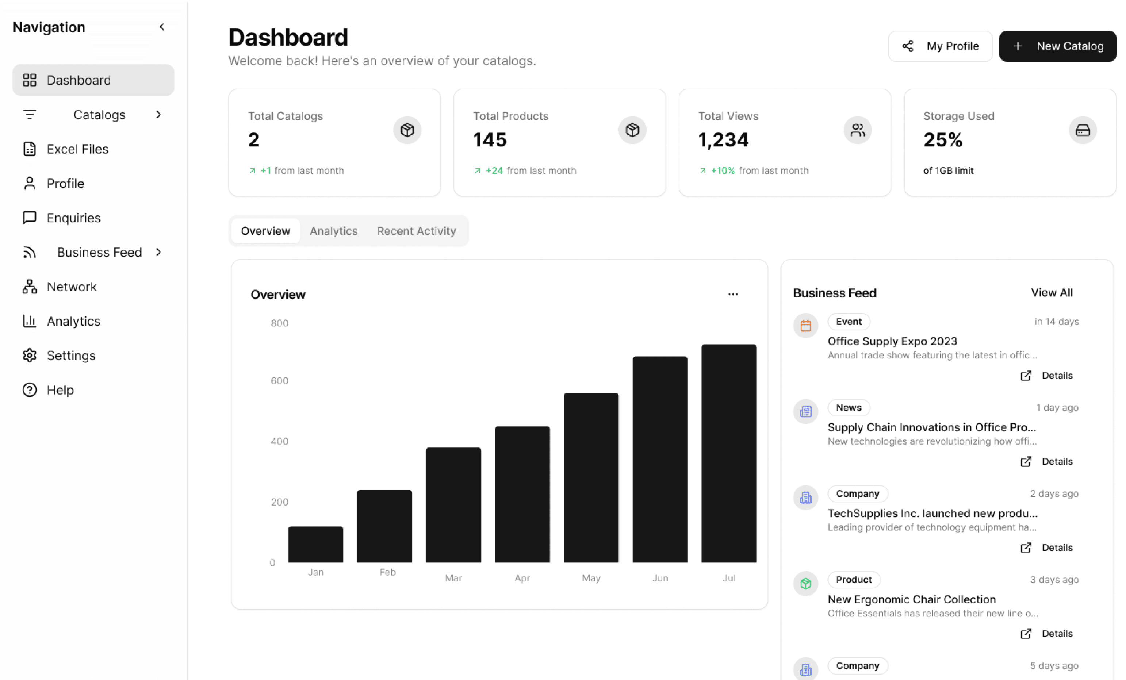Image resolution: width=1126 pixels, height=680 pixels.
Task: Click the plus icon on New Catalog
Action: 1018,46
